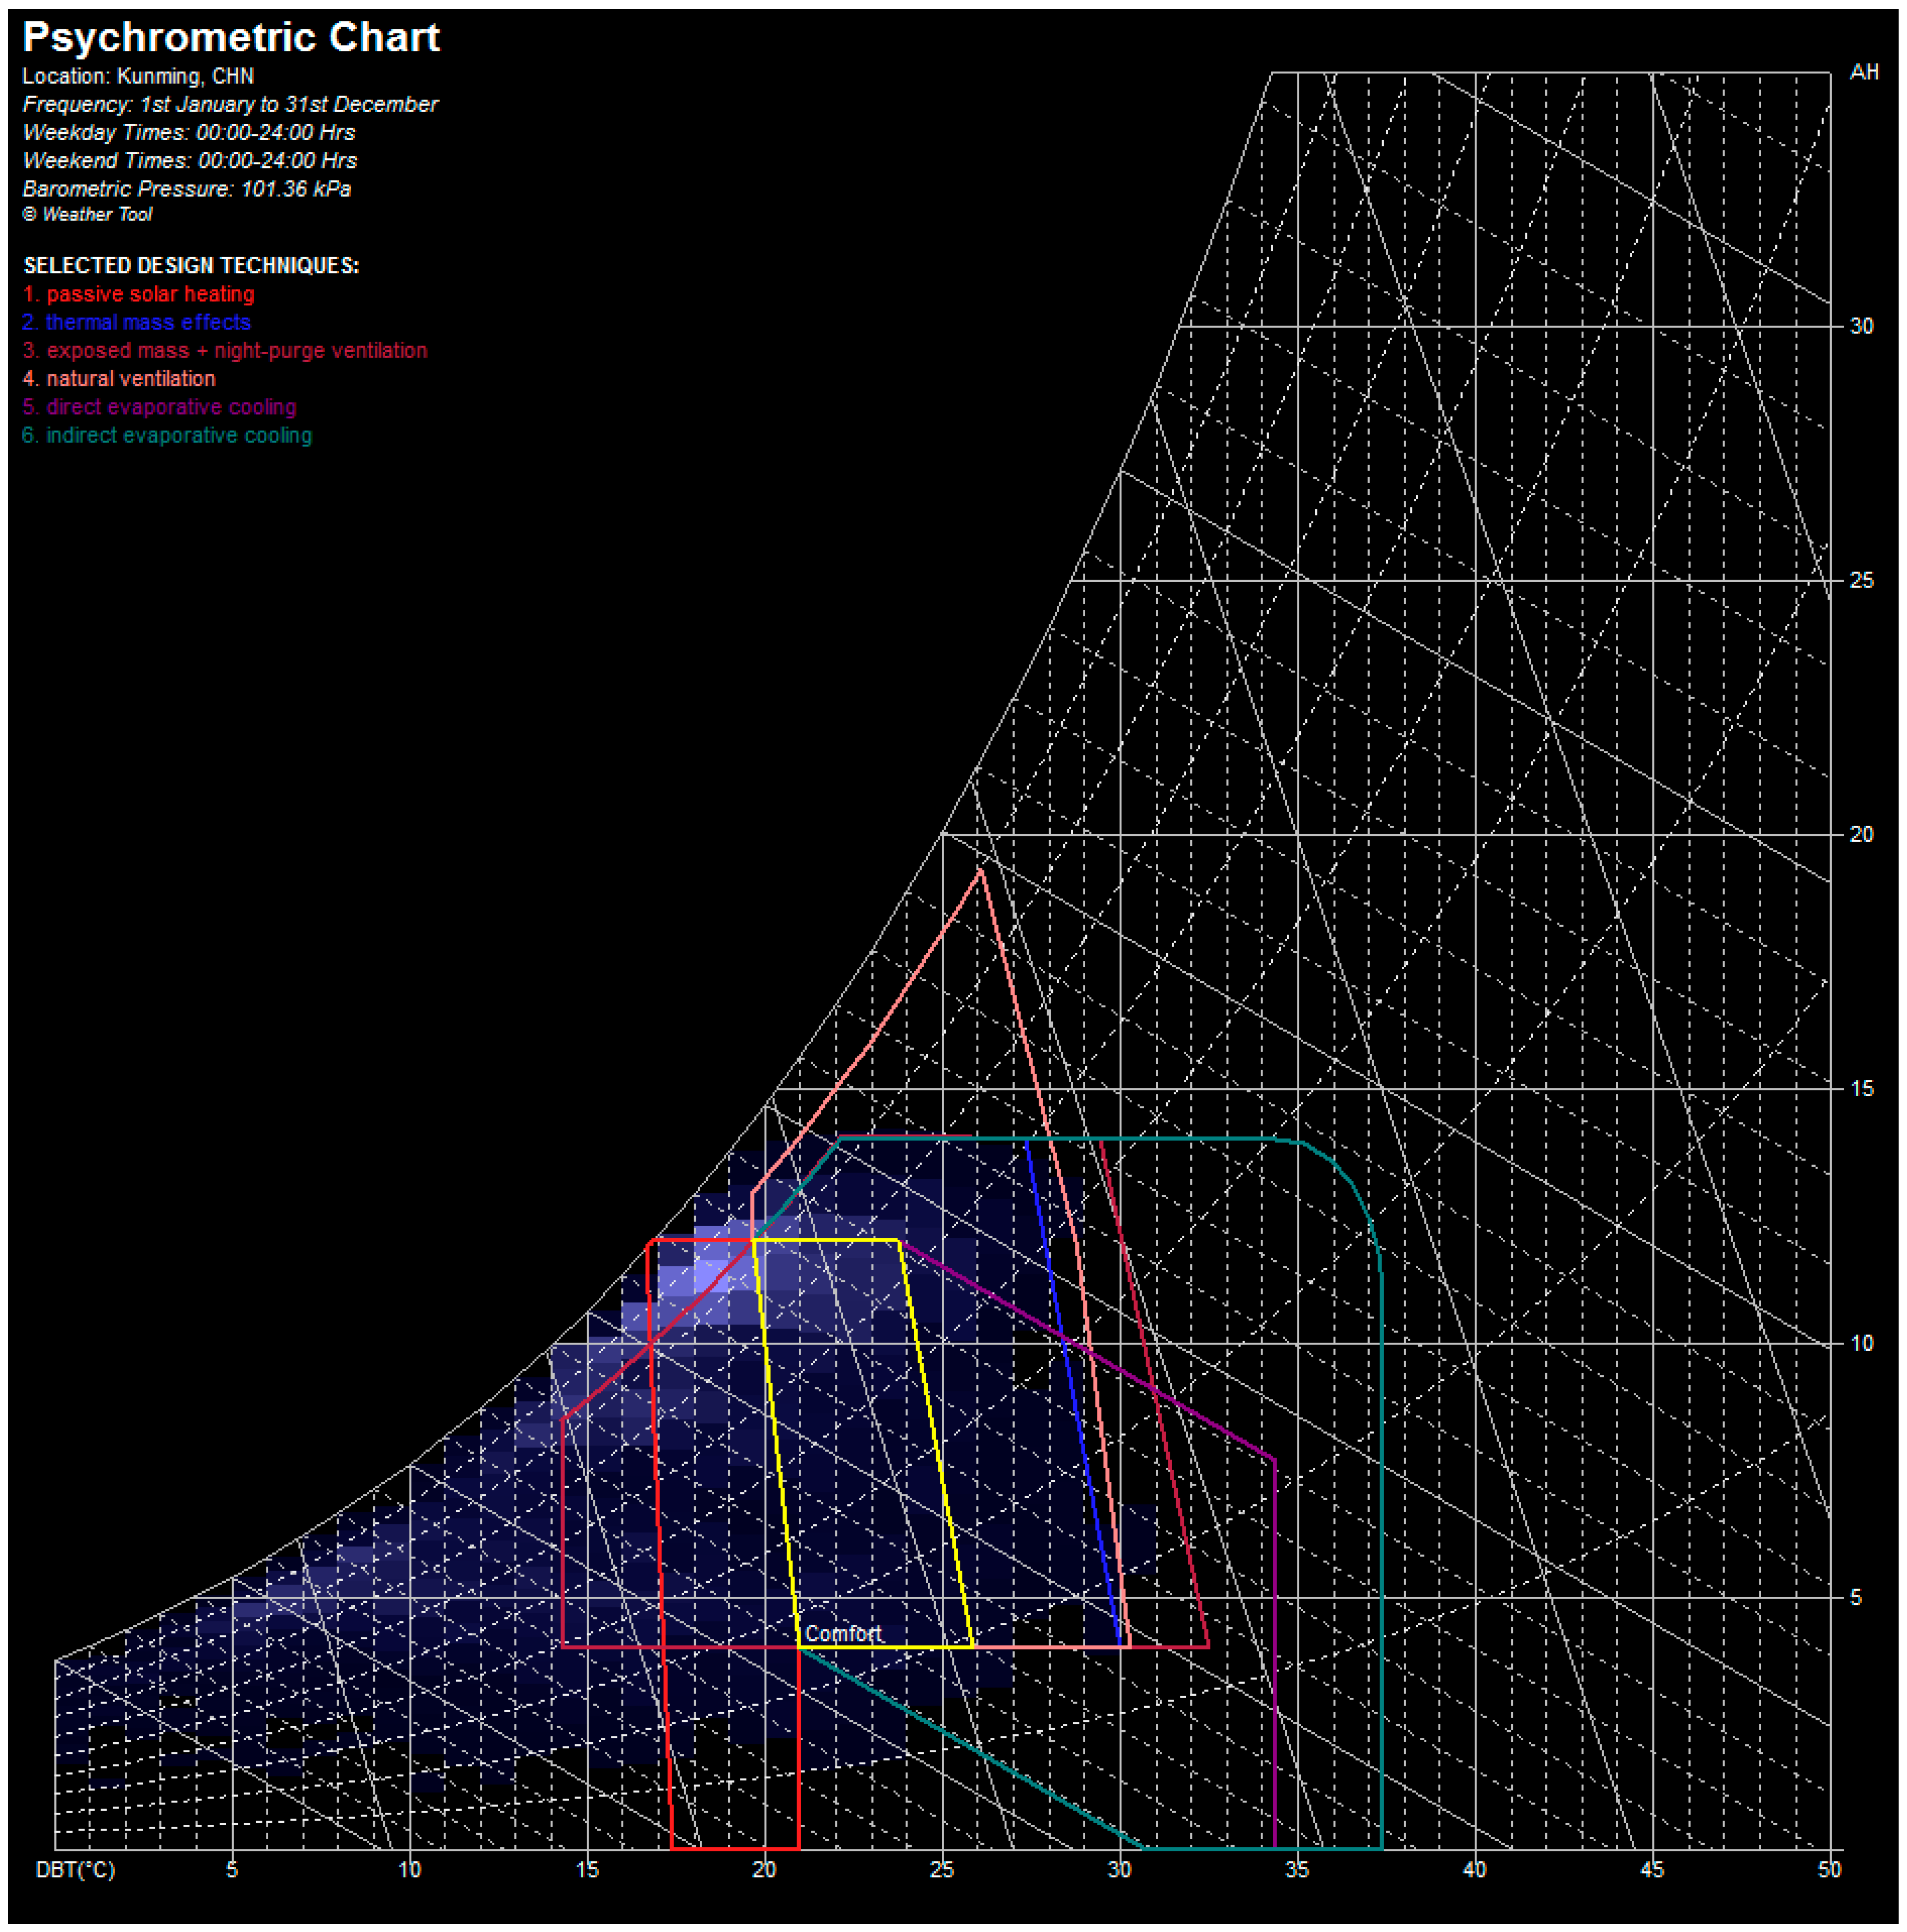Viewport: 1907px width, 1932px height.
Task: Click the AH axis label
Action: click(1864, 72)
